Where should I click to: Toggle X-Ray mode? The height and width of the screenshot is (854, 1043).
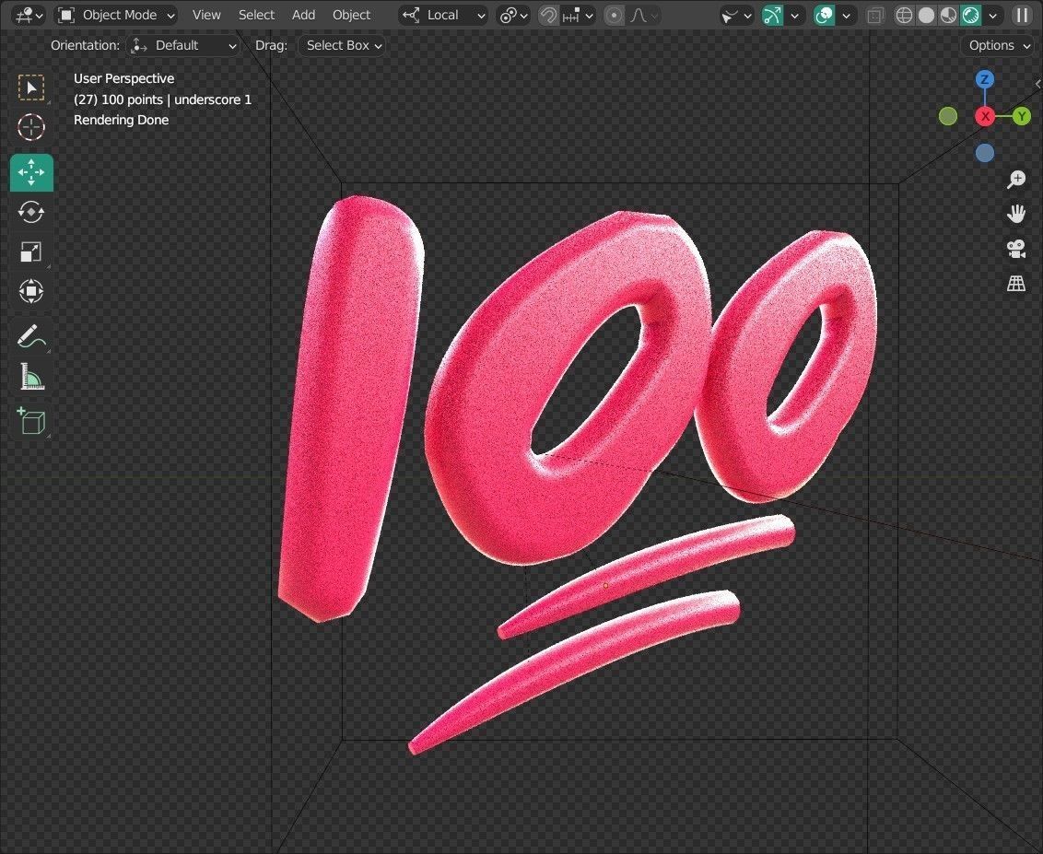(875, 16)
